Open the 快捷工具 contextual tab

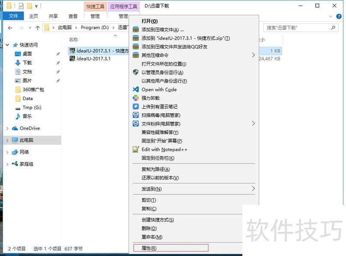tap(95, 6)
